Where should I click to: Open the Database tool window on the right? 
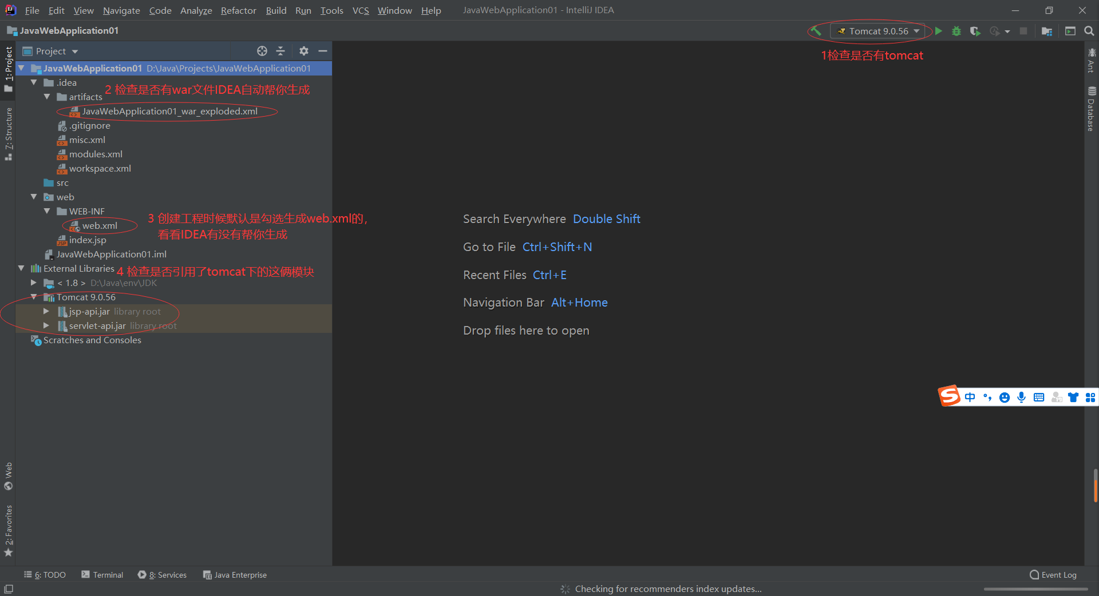pos(1092,109)
